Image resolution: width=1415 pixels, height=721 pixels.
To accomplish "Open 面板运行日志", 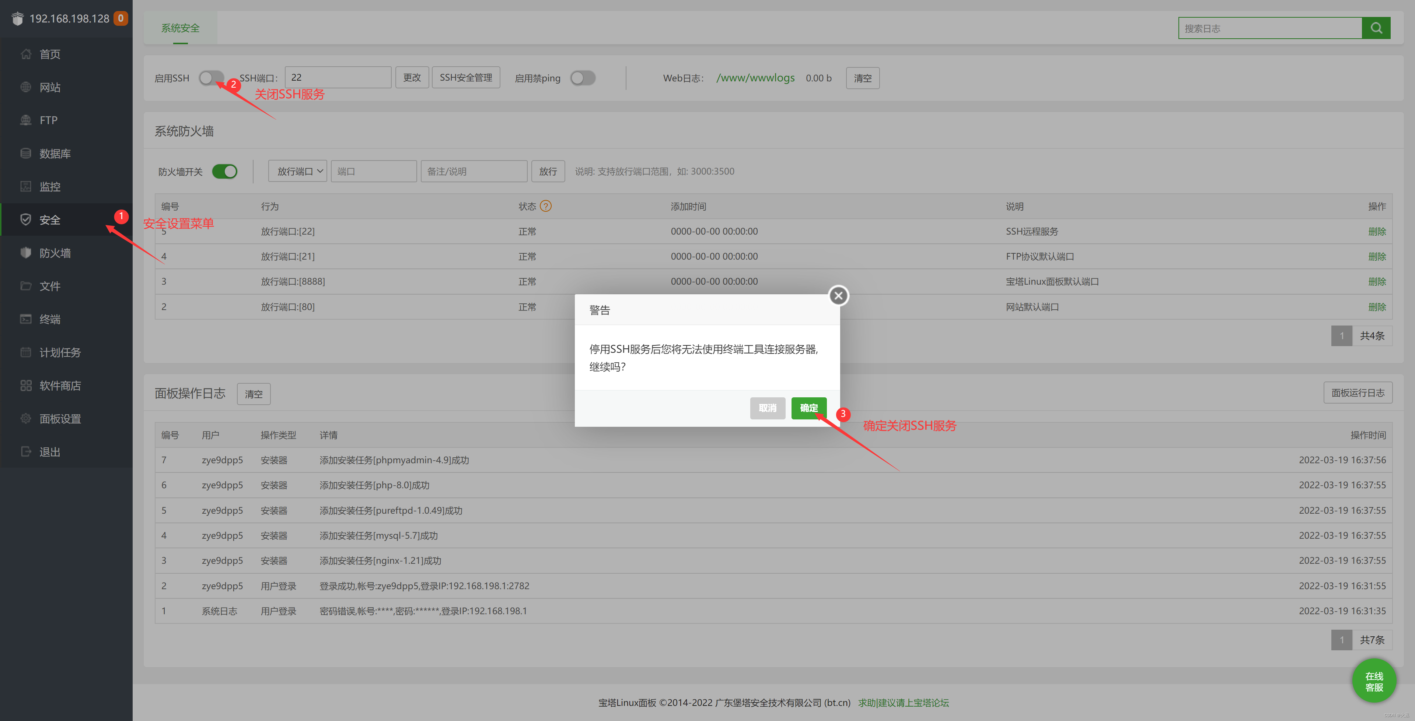I will (1358, 393).
